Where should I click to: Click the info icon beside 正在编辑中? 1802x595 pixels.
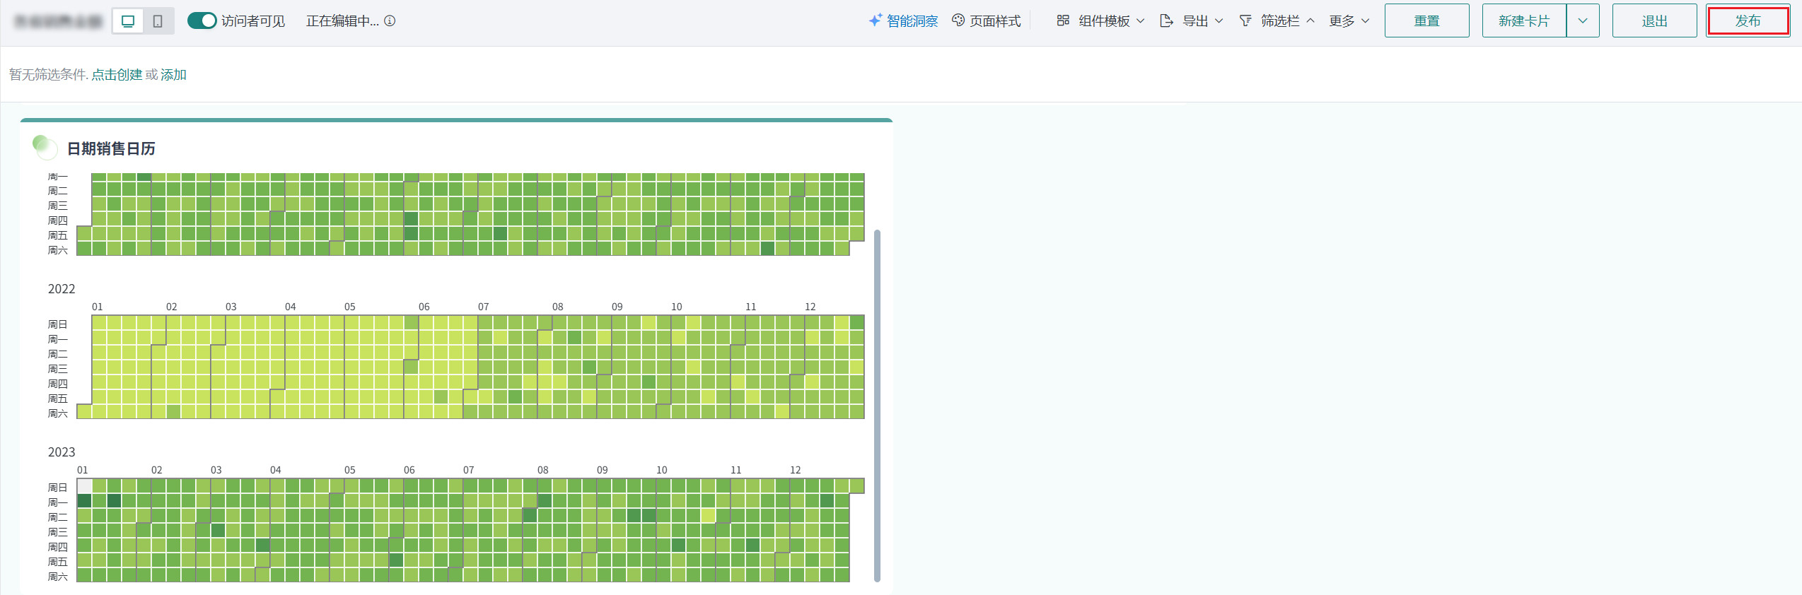pos(390,21)
